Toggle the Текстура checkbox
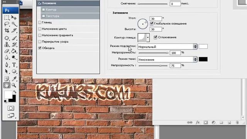The height and width of the screenshot is (139, 247). (44, 16)
